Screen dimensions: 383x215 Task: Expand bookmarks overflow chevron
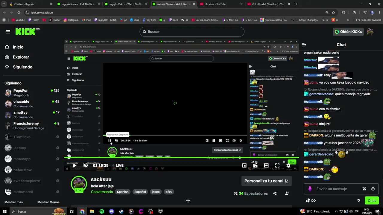pos(348,20)
